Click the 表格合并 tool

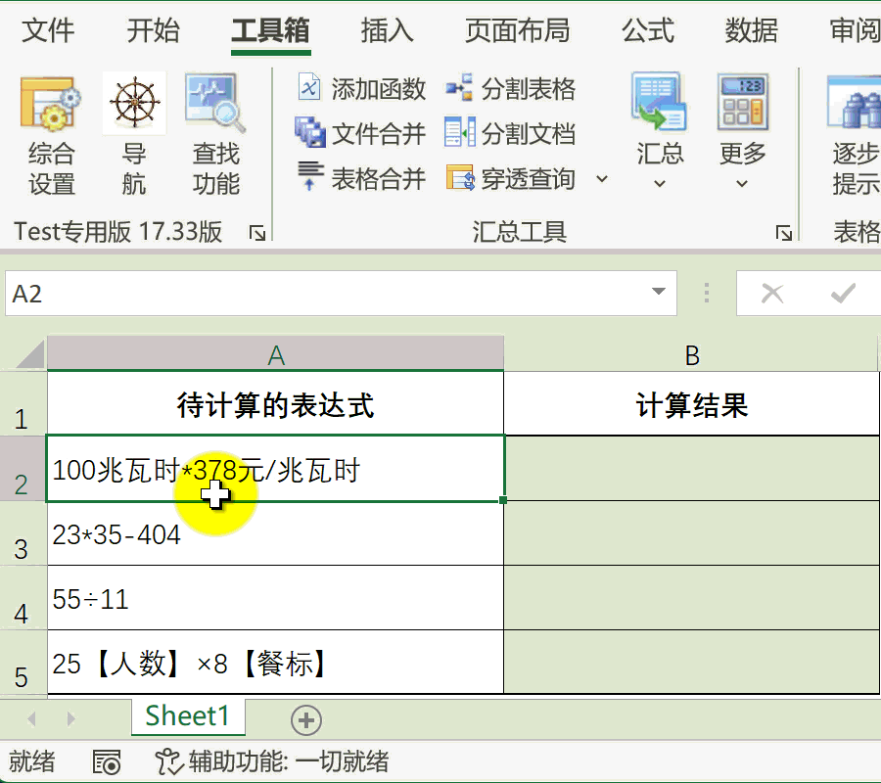tap(362, 178)
